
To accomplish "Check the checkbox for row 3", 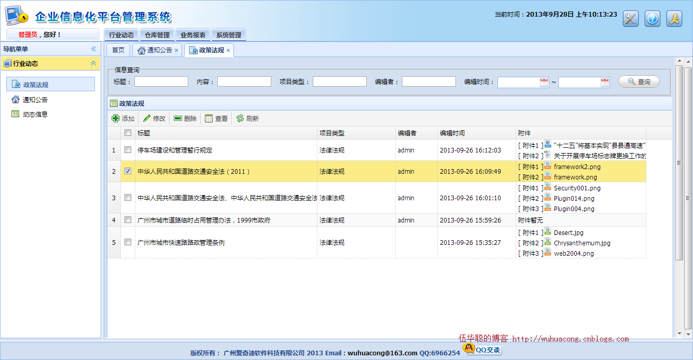I will click(128, 198).
